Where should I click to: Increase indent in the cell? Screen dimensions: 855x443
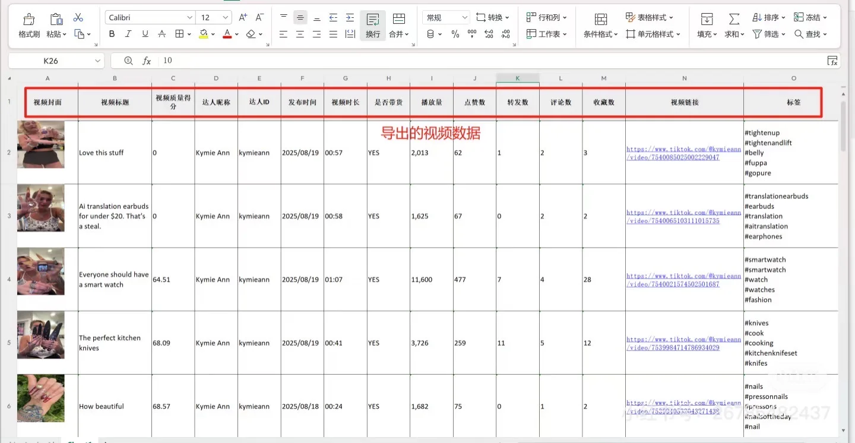350,18
